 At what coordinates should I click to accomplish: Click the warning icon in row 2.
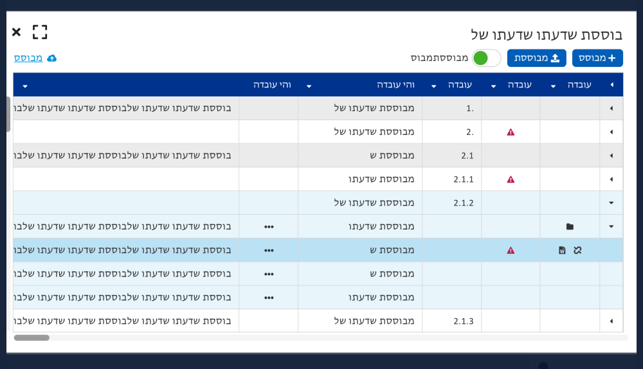(511, 132)
